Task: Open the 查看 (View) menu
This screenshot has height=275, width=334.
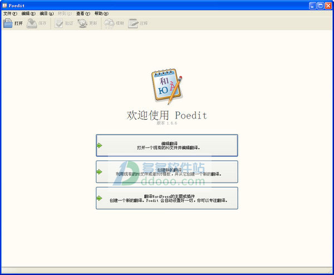Action: tap(83, 13)
